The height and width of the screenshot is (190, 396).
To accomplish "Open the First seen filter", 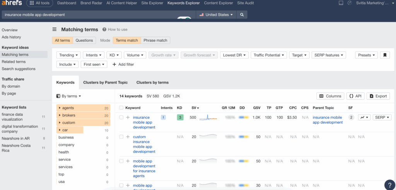I will (94, 64).
